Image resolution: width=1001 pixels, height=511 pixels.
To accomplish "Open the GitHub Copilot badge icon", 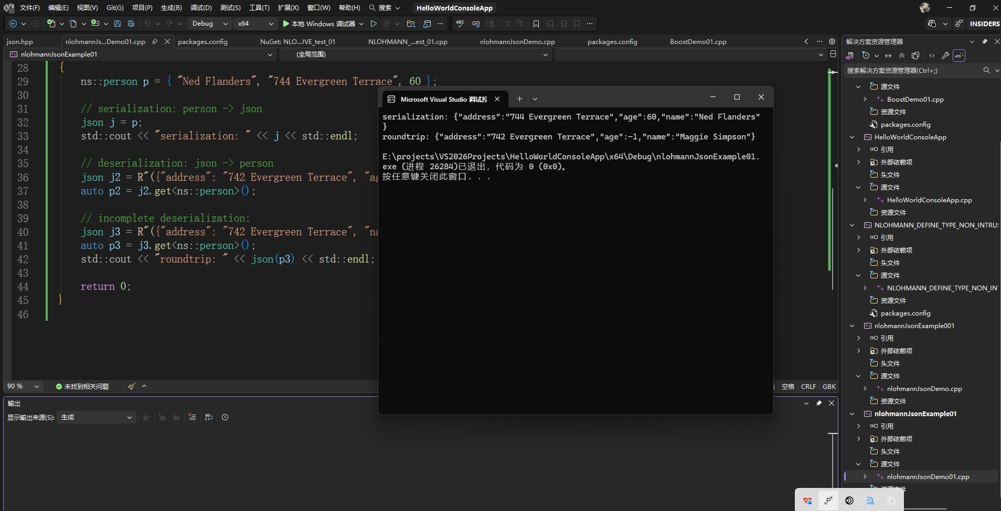I will (x=932, y=24).
